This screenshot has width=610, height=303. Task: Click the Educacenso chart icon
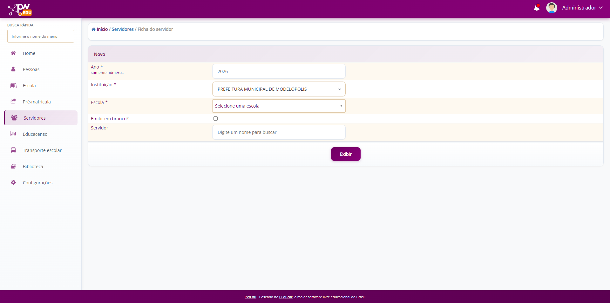coord(13,134)
